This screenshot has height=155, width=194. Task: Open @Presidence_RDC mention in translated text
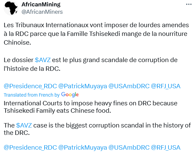pos(30,148)
